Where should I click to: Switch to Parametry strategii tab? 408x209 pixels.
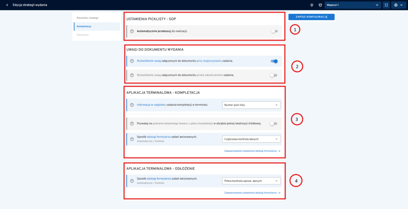click(x=87, y=18)
